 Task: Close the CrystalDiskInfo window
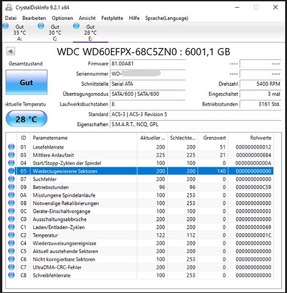click(x=275, y=8)
